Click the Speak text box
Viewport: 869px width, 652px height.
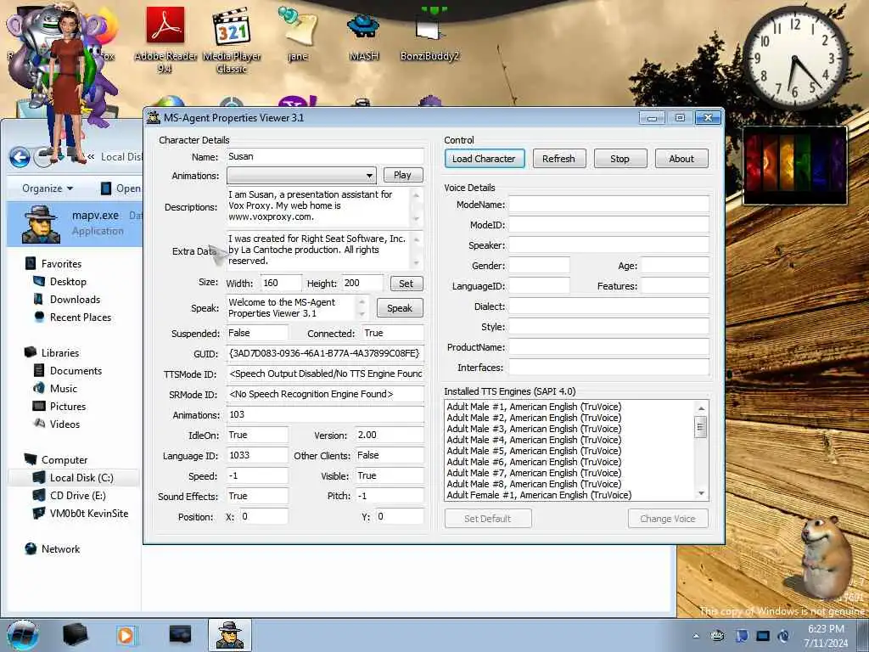click(x=292, y=307)
